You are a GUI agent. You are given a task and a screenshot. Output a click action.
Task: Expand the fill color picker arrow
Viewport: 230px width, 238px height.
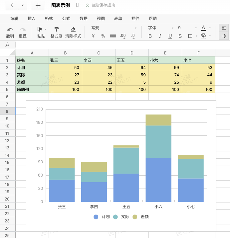(x=210, y=36)
